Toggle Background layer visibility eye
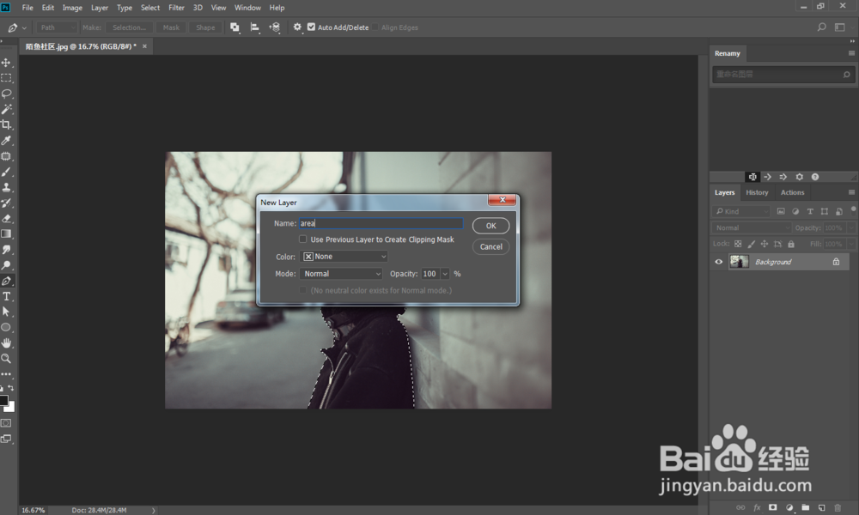The width and height of the screenshot is (859, 515). coord(719,262)
